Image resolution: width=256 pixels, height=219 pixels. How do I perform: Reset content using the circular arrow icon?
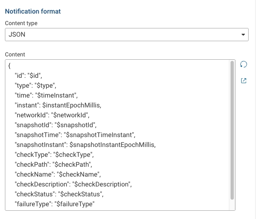point(243,65)
